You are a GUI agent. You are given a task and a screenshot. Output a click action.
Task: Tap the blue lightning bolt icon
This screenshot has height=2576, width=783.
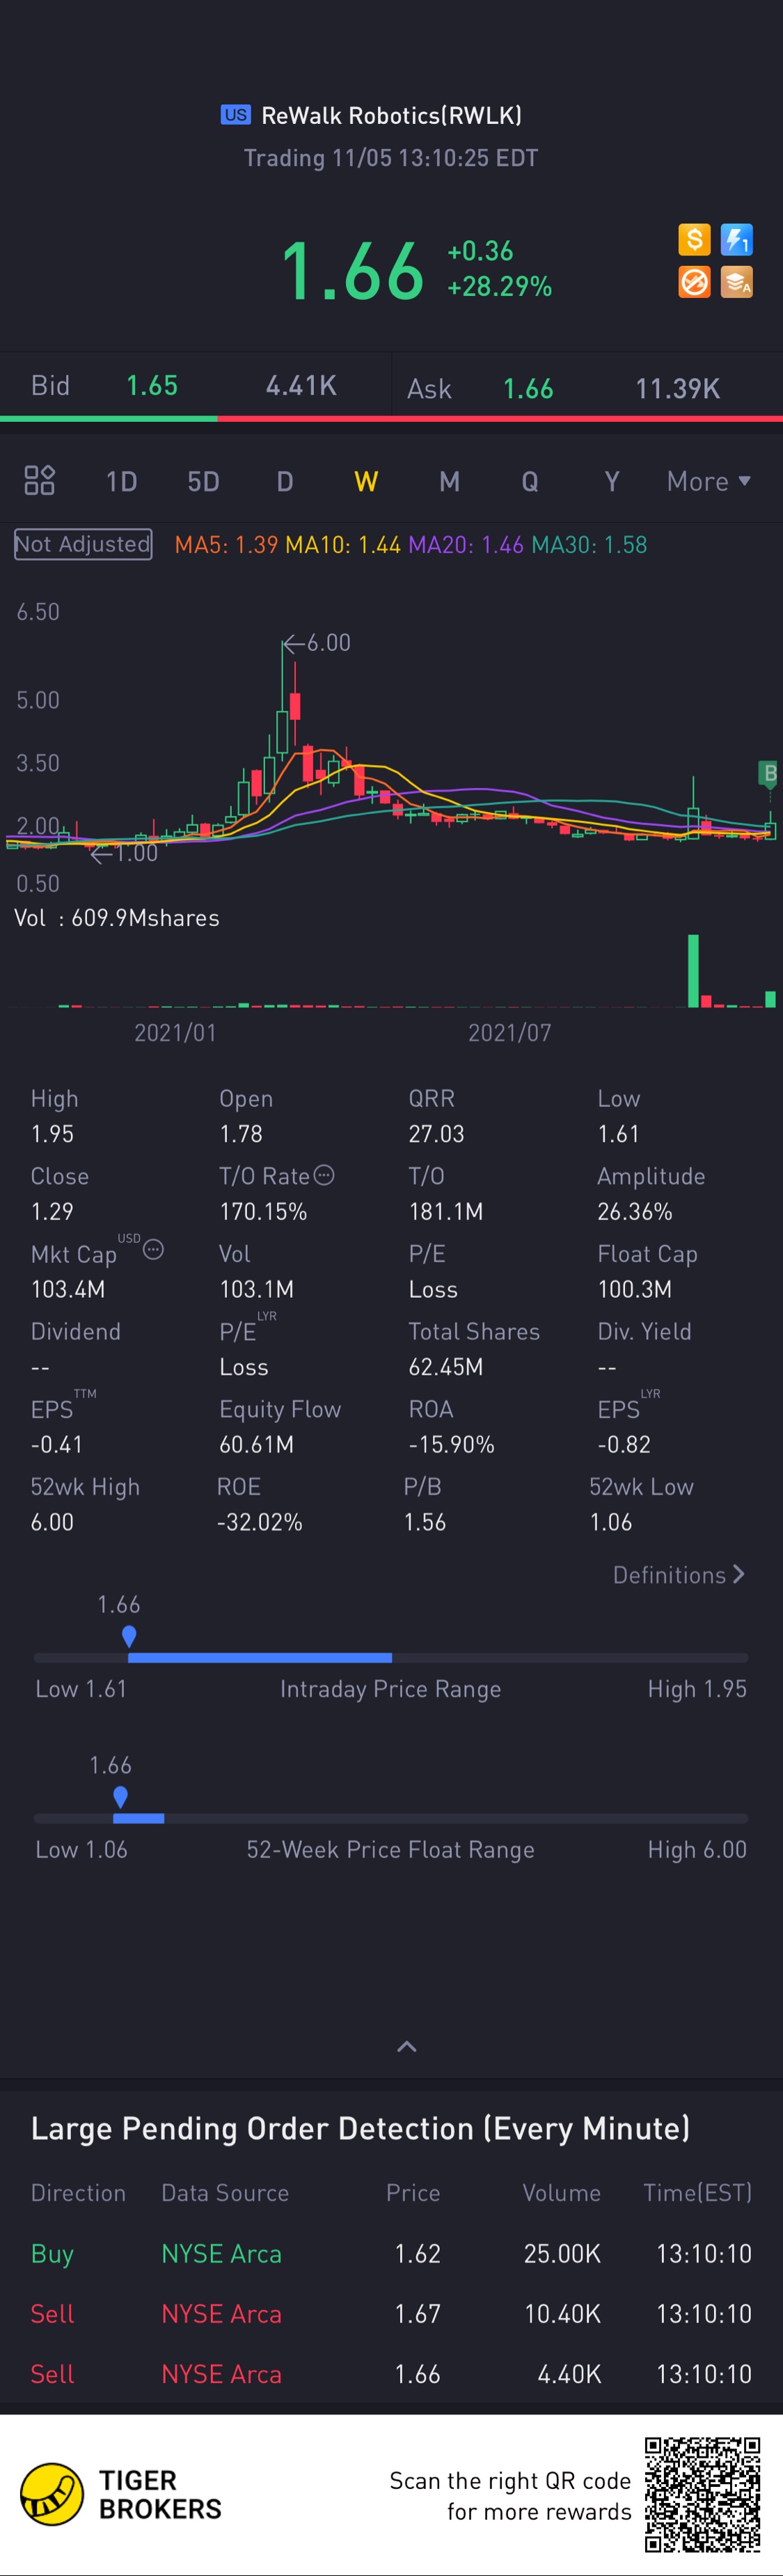tap(737, 240)
